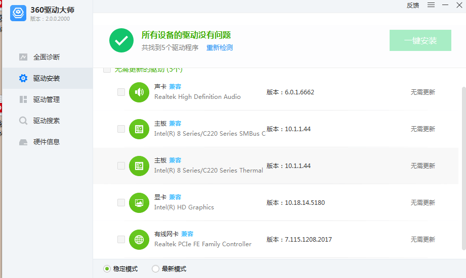
Task: Click the Thermal motherboard chip icon
Action: click(139, 165)
